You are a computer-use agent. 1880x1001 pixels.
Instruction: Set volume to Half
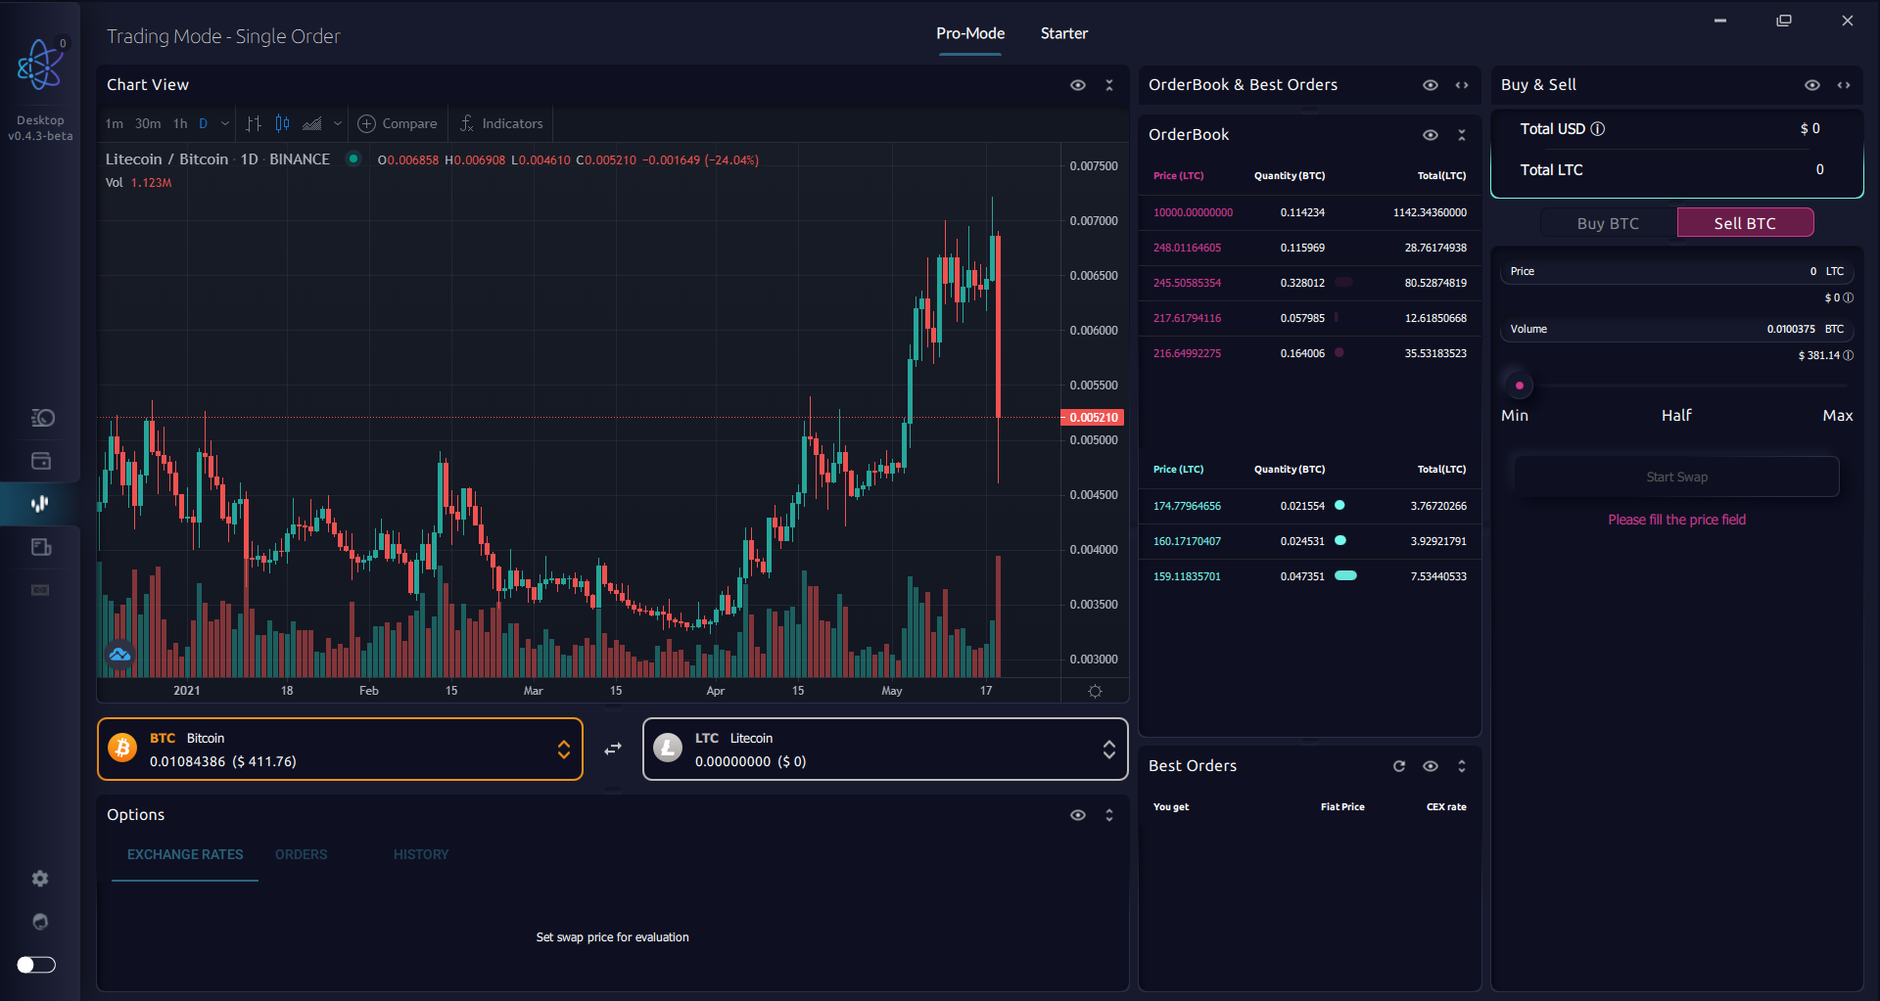[x=1676, y=416]
